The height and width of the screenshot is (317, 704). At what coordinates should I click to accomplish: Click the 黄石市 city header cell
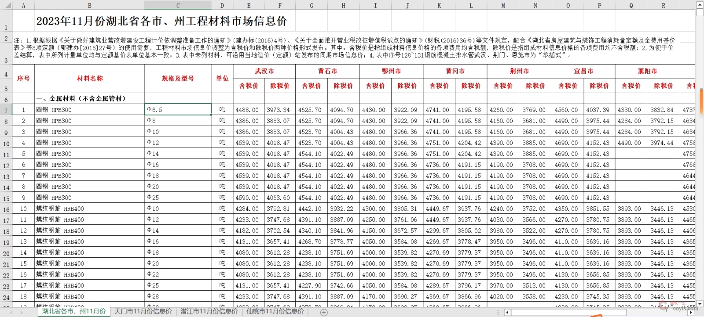click(327, 71)
